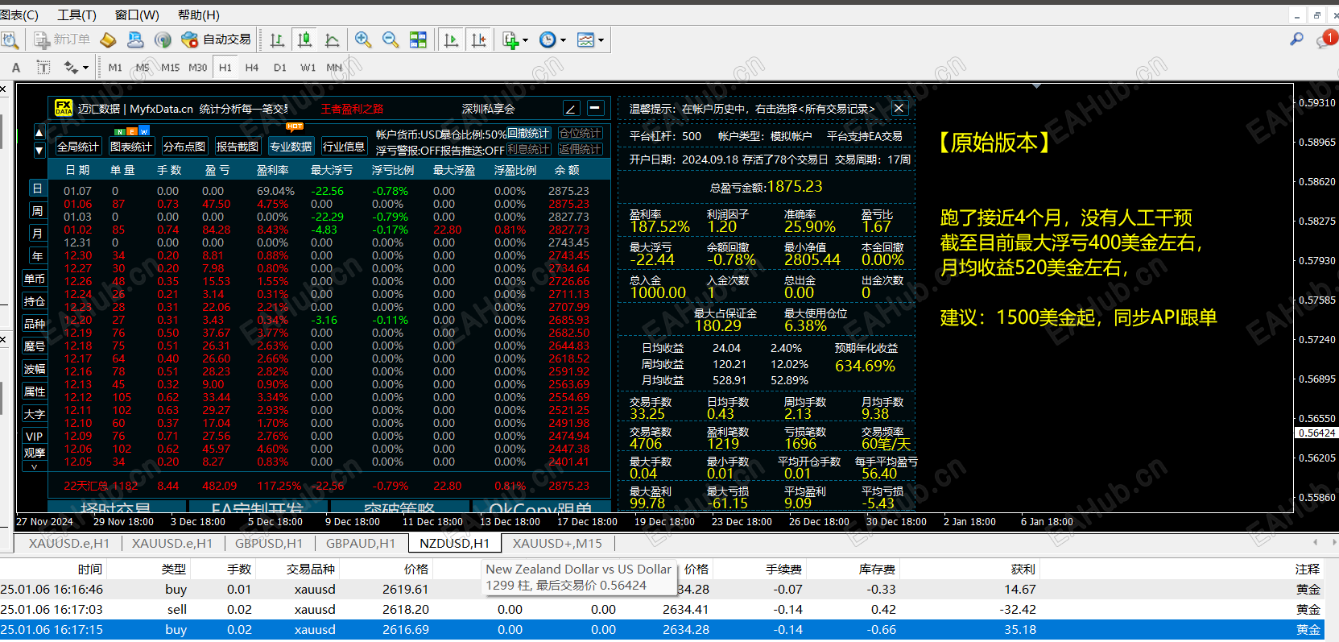Viewport: 1339px width, 642px height.
Task: Open the 全局统计 tab
Action: coord(78,147)
